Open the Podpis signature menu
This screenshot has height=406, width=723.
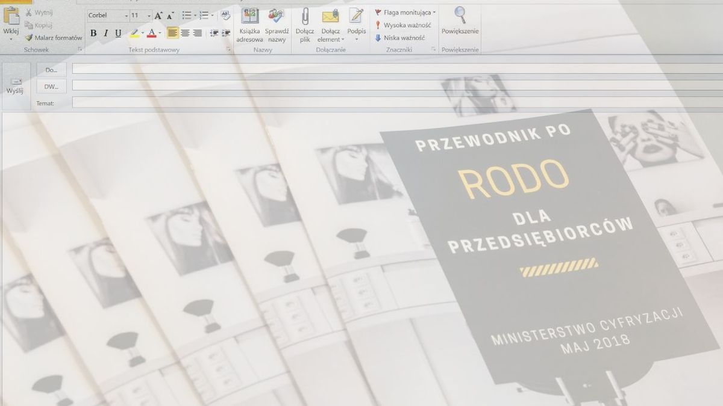click(357, 25)
